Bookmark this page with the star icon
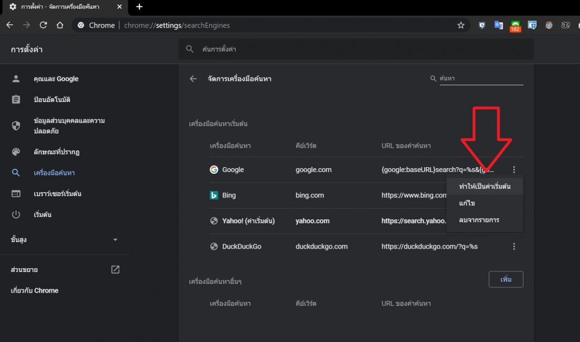580x342 pixels. [x=461, y=25]
